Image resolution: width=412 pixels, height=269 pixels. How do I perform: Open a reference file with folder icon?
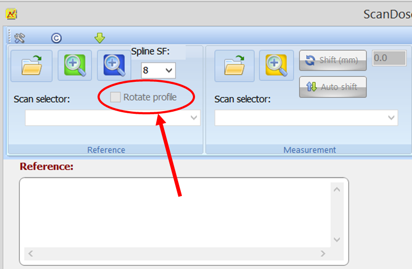coord(30,66)
